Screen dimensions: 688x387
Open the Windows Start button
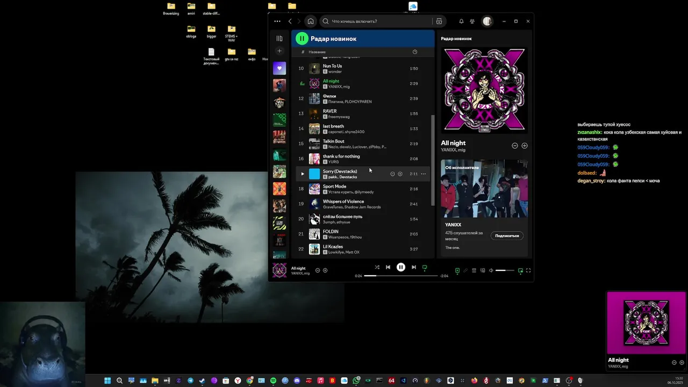click(107, 381)
